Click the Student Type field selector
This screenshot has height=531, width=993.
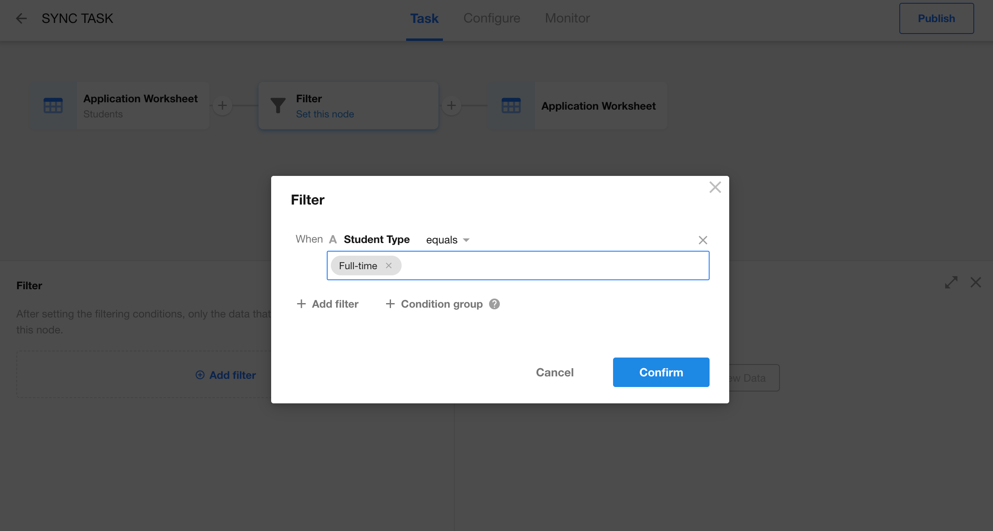coord(376,239)
